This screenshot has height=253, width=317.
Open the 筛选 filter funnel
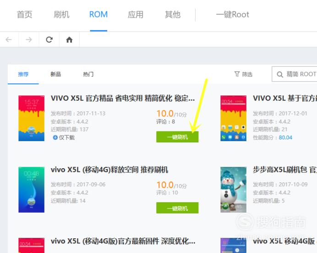237,74
